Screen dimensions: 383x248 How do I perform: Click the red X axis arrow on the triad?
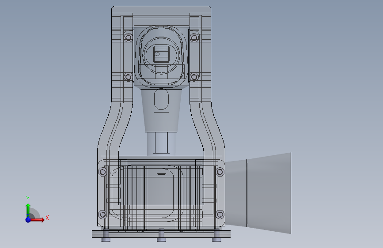click(37, 220)
